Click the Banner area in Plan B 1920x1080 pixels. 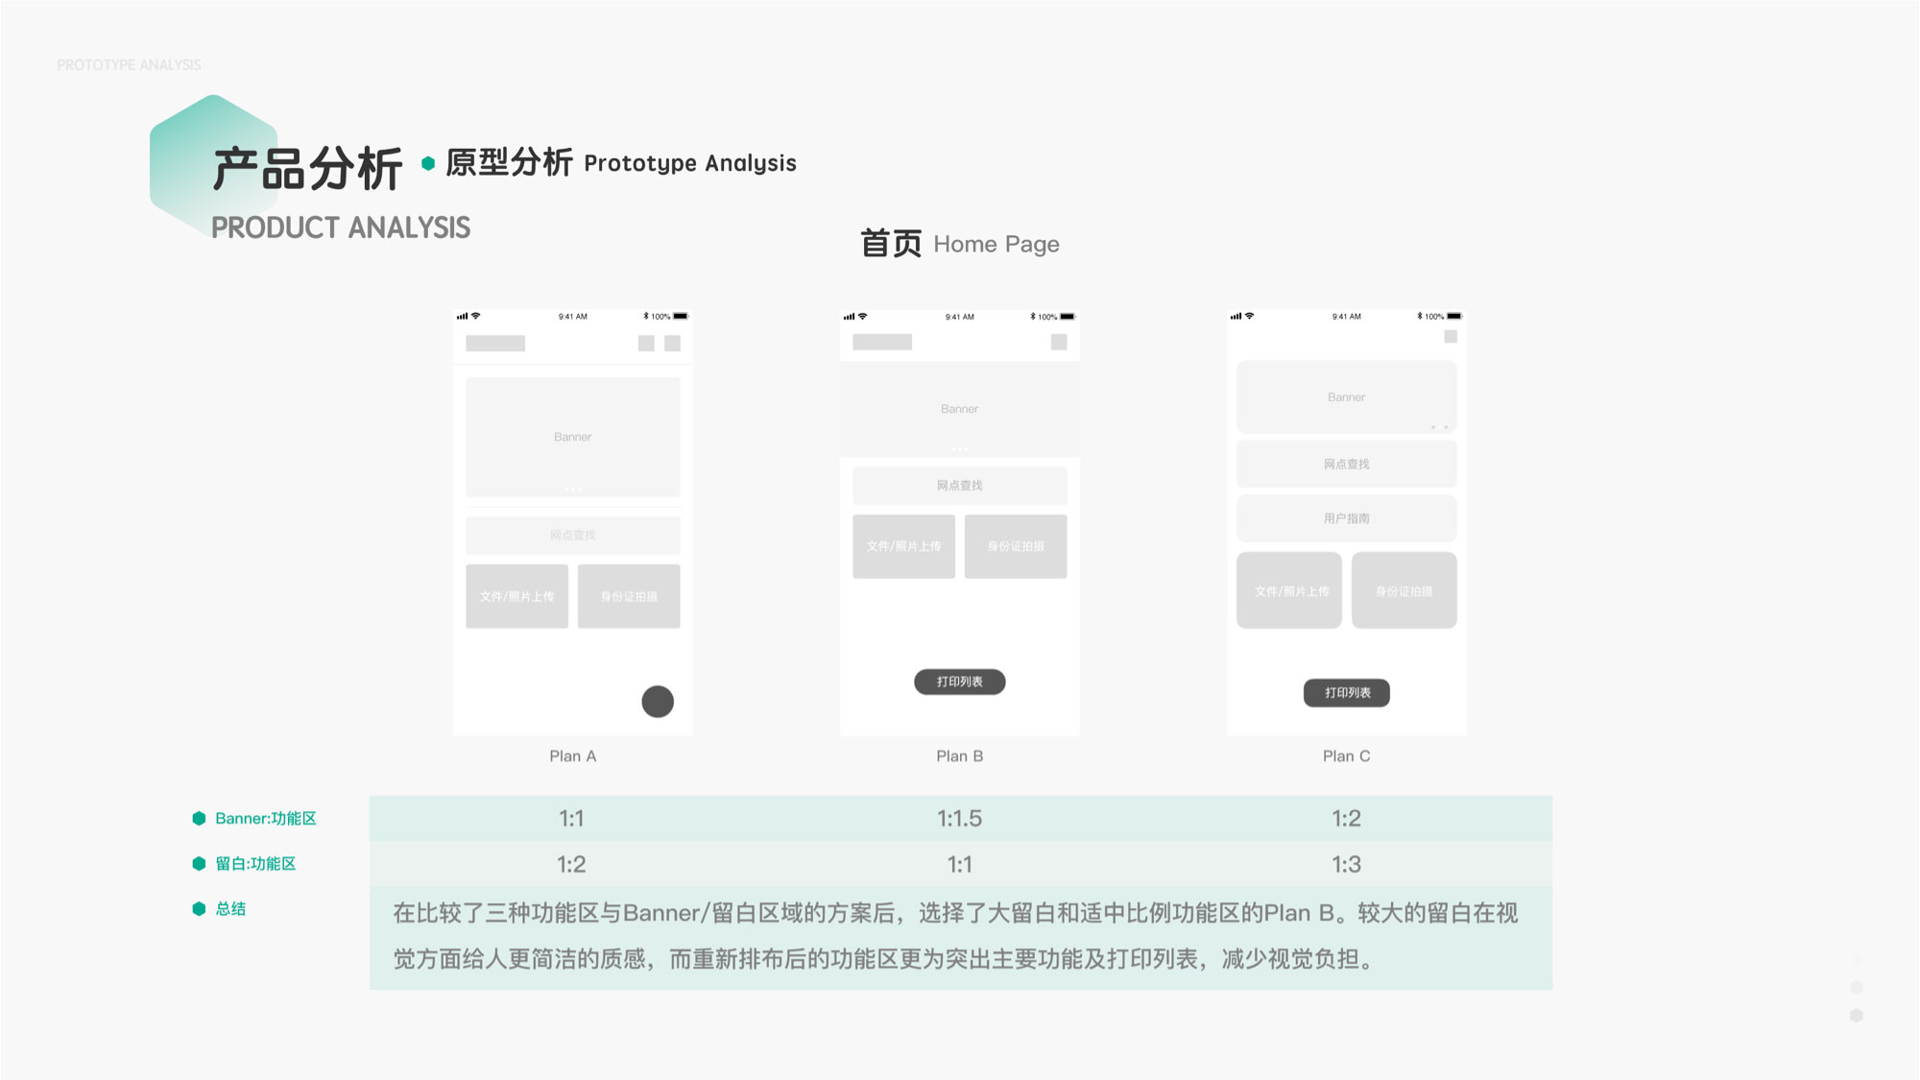(x=959, y=409)
